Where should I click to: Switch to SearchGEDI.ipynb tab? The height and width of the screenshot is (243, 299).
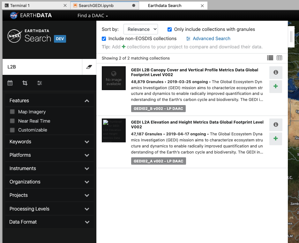point(105,5)
